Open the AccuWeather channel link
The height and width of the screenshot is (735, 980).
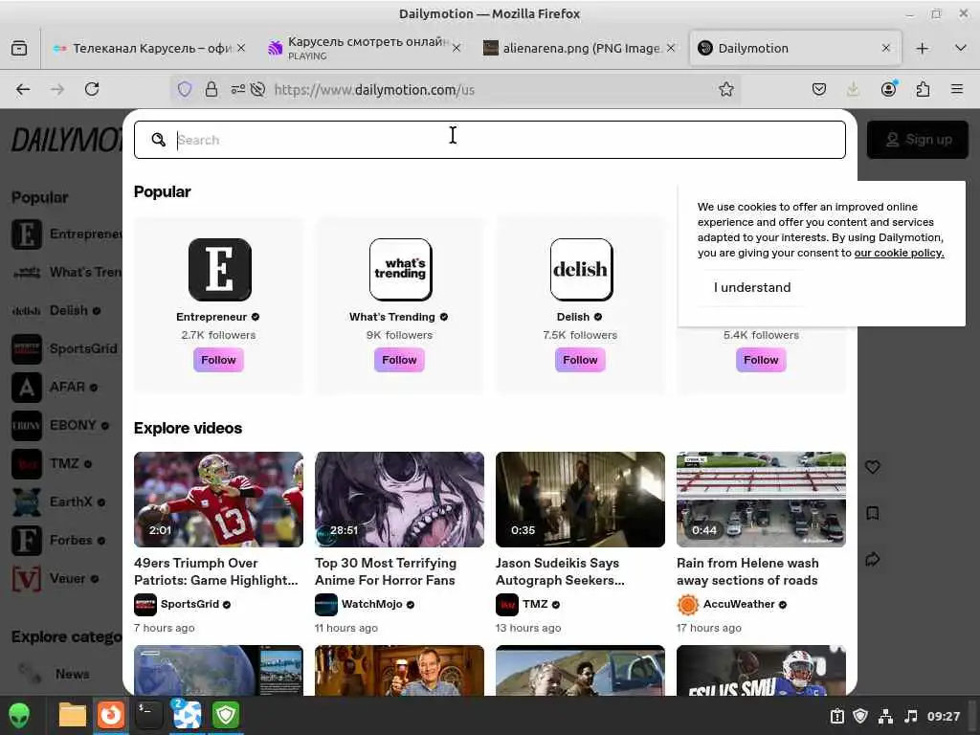click(738, 605)
